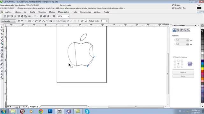Collapse the Transformaciones docker arrow
Image resolution: width=204 pixels, height=114 pixels.
(x=196, y=25)
